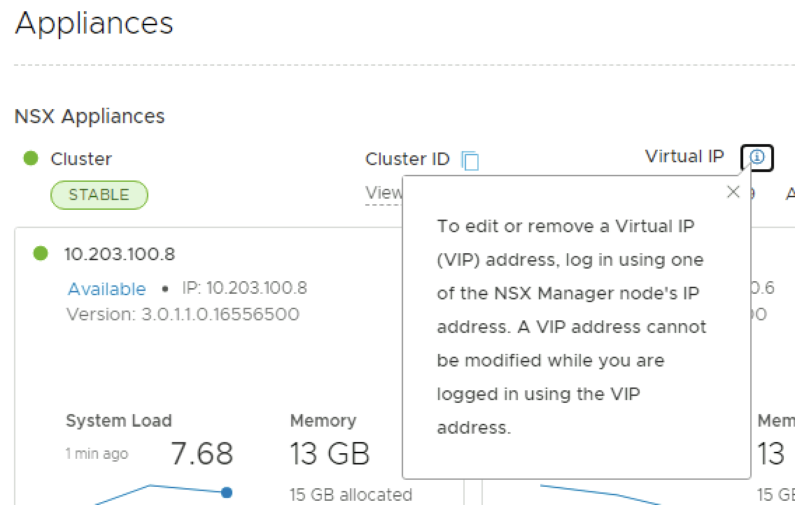Viewport: 795px width, 505px height.
Task: Click the Cluster ID label
Action: [x=407, y=159]
